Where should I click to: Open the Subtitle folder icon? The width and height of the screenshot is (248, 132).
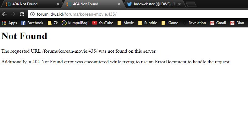pyautogui.click(x=140, y=23)
